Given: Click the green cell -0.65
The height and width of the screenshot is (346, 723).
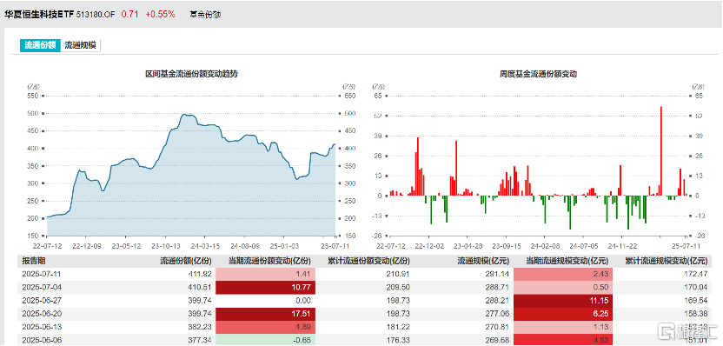Looking at the screenshot, I should pos(266,340).
